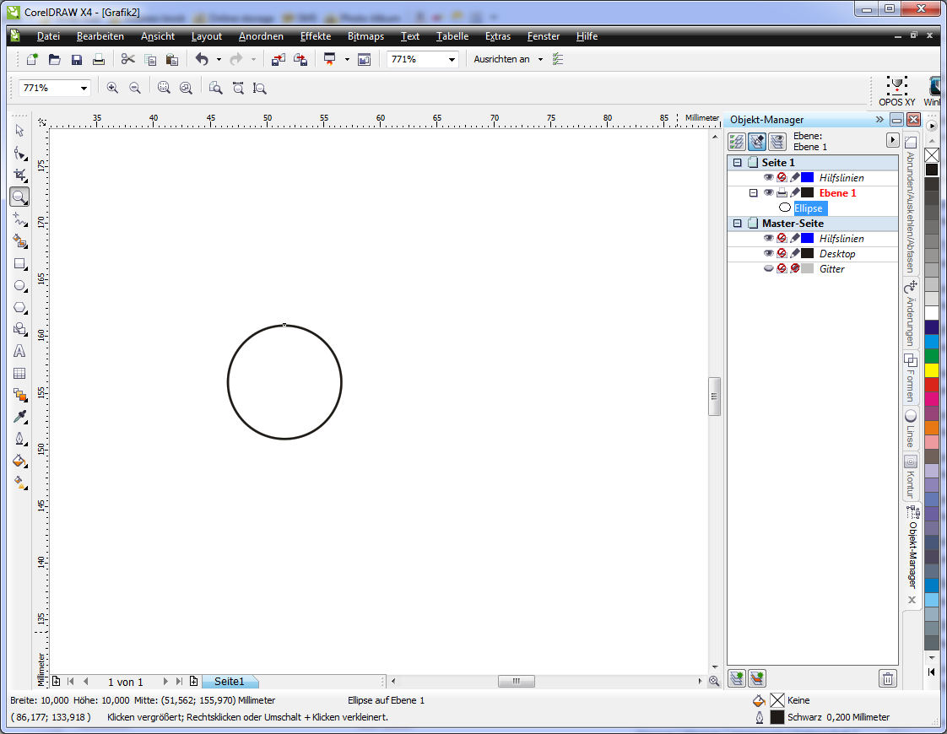This screenshot has height=734, width=947.
Task: Click the yellow color swatch in palette
Action: (932, 370)
